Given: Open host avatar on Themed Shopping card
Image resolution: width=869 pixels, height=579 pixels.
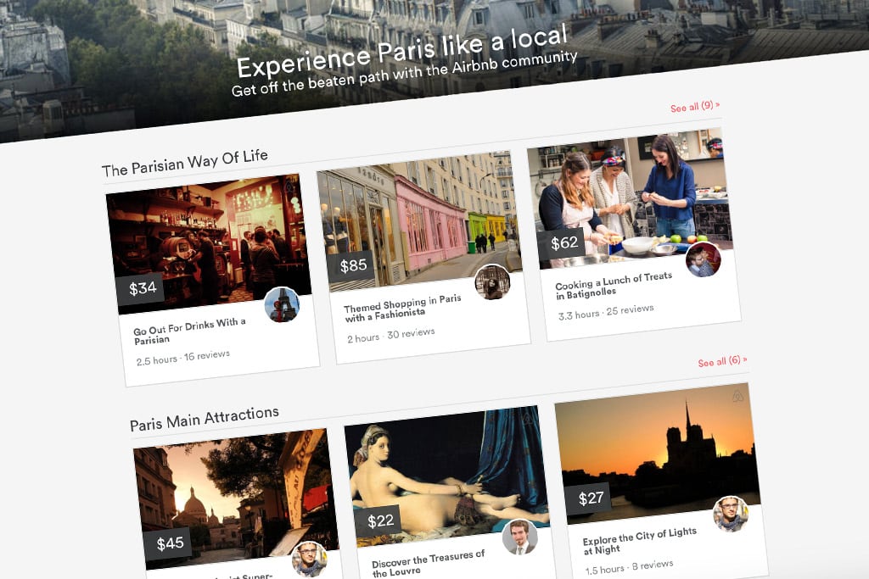Looking at the screenshot, I should [492, 281].
